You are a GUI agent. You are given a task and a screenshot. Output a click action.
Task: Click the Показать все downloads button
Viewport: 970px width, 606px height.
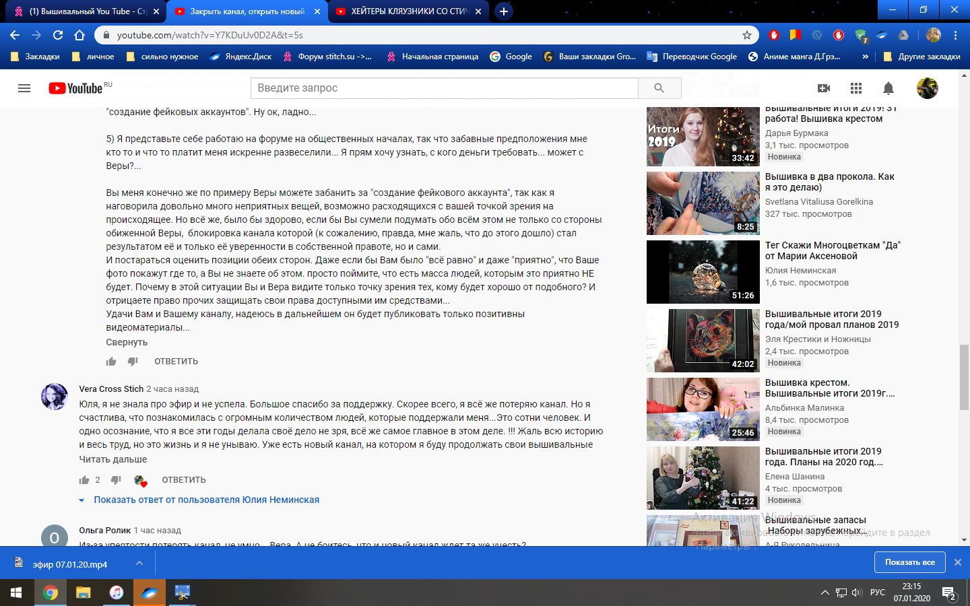coord(909,562)
